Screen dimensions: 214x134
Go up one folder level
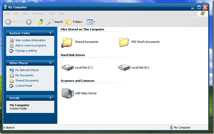click(41, 22)
